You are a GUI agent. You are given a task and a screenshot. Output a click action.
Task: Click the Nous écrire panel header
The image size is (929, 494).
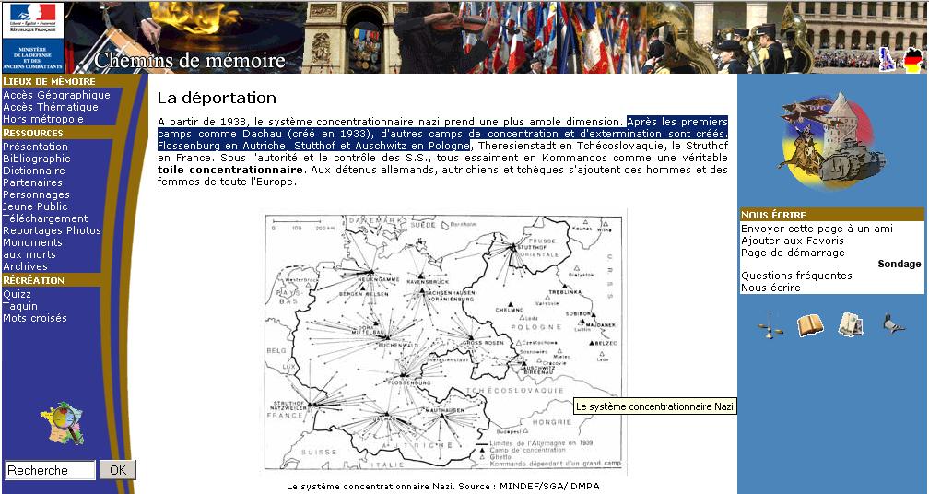[832, 215]
